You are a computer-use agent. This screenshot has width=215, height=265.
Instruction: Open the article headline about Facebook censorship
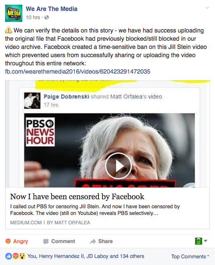click(x=77, y=196)
